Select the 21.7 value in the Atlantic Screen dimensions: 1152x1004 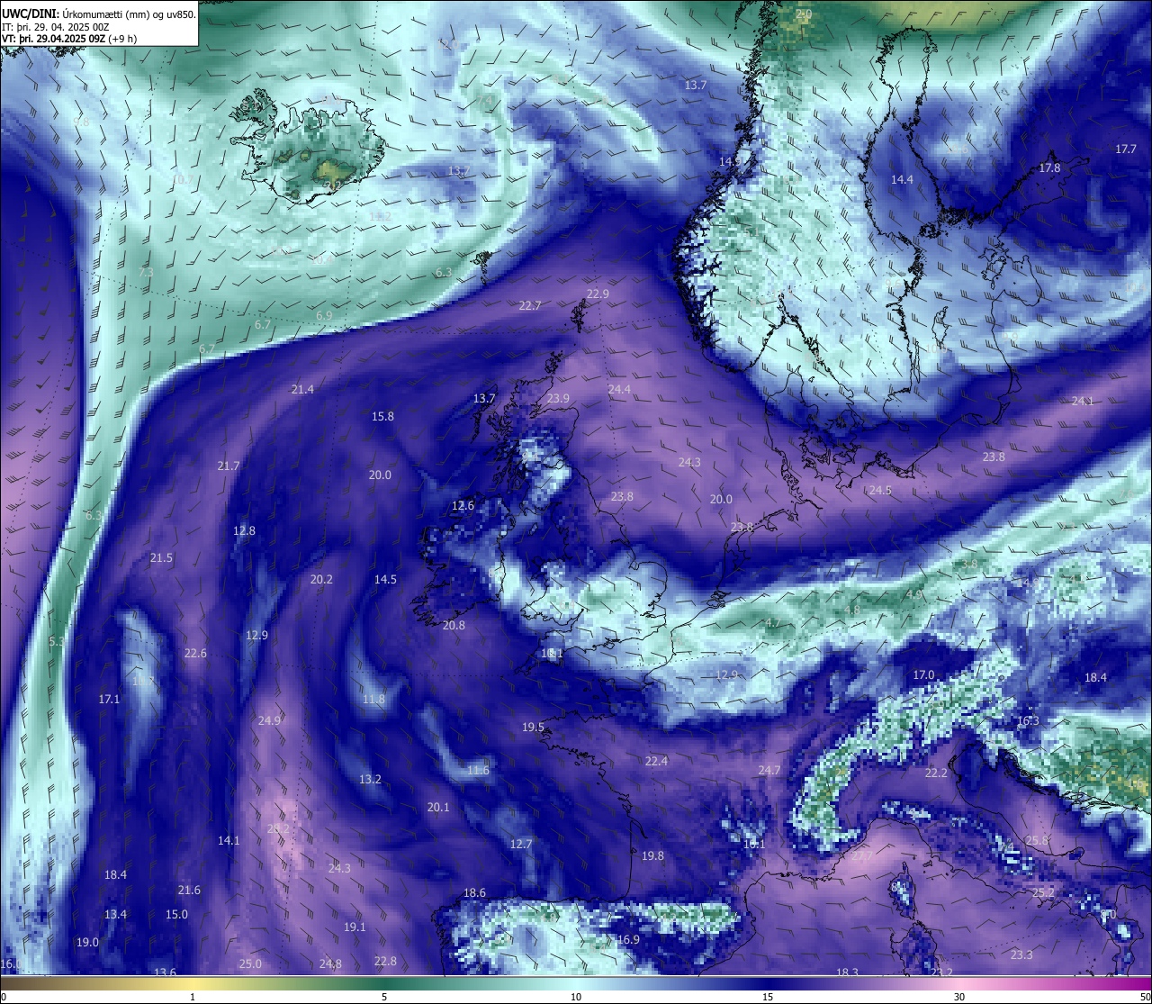pos(229,466)
